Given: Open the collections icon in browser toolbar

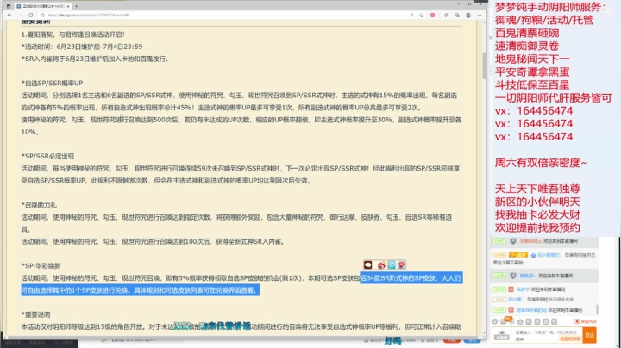Looking at the screenshot, I should click(x=457, y=15).
